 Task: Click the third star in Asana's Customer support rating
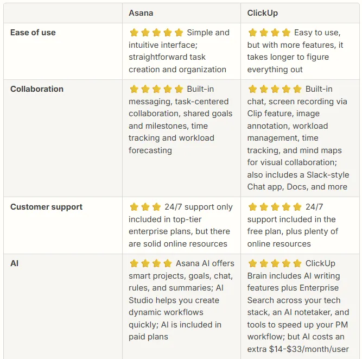coord(156,207)
